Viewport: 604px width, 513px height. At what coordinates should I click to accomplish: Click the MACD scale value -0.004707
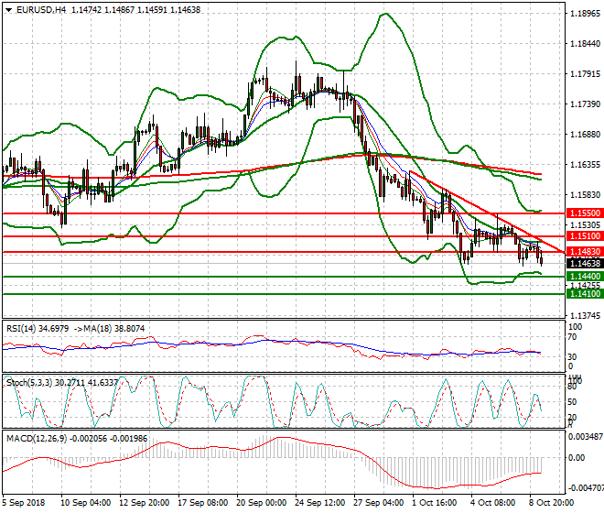(586, 488)
